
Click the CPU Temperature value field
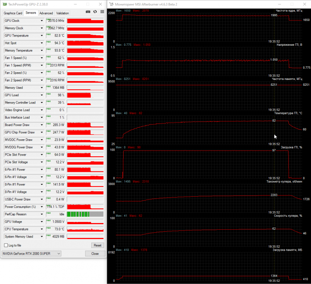point(56,229)
